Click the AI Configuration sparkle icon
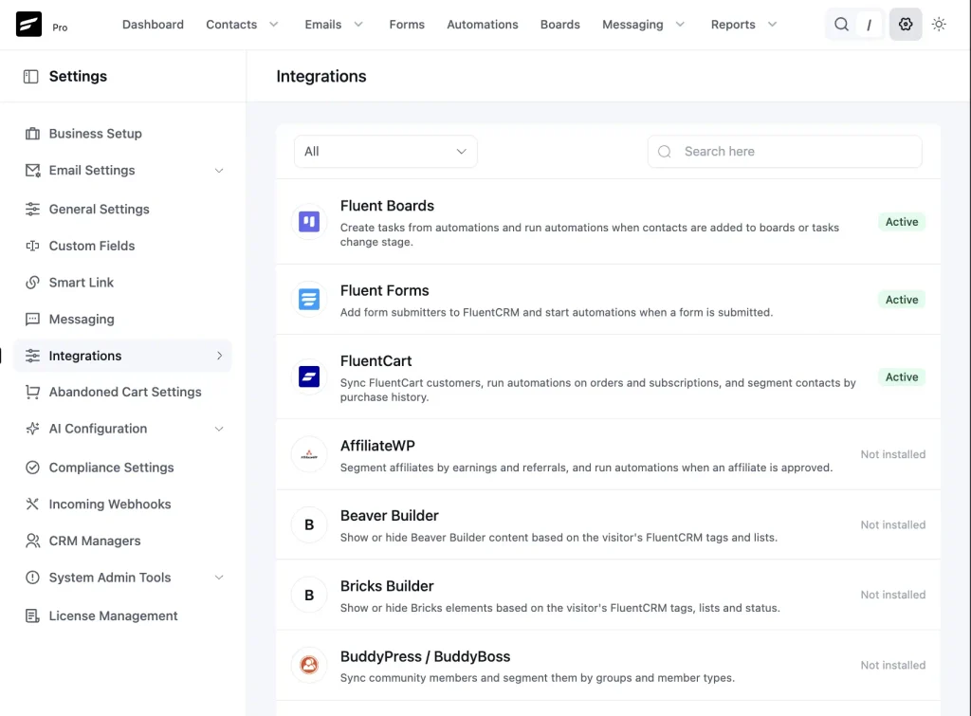Image resolution: width=971 pixels, height=716 pixels. coord(32,429)
